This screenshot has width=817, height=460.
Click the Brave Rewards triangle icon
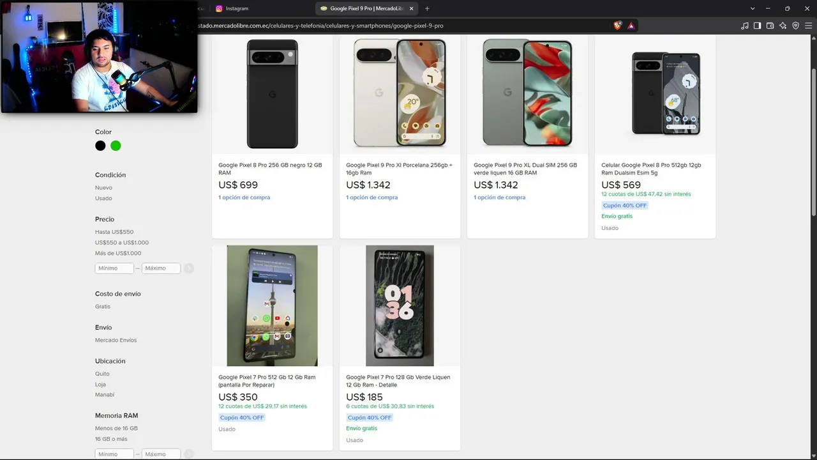631,26
